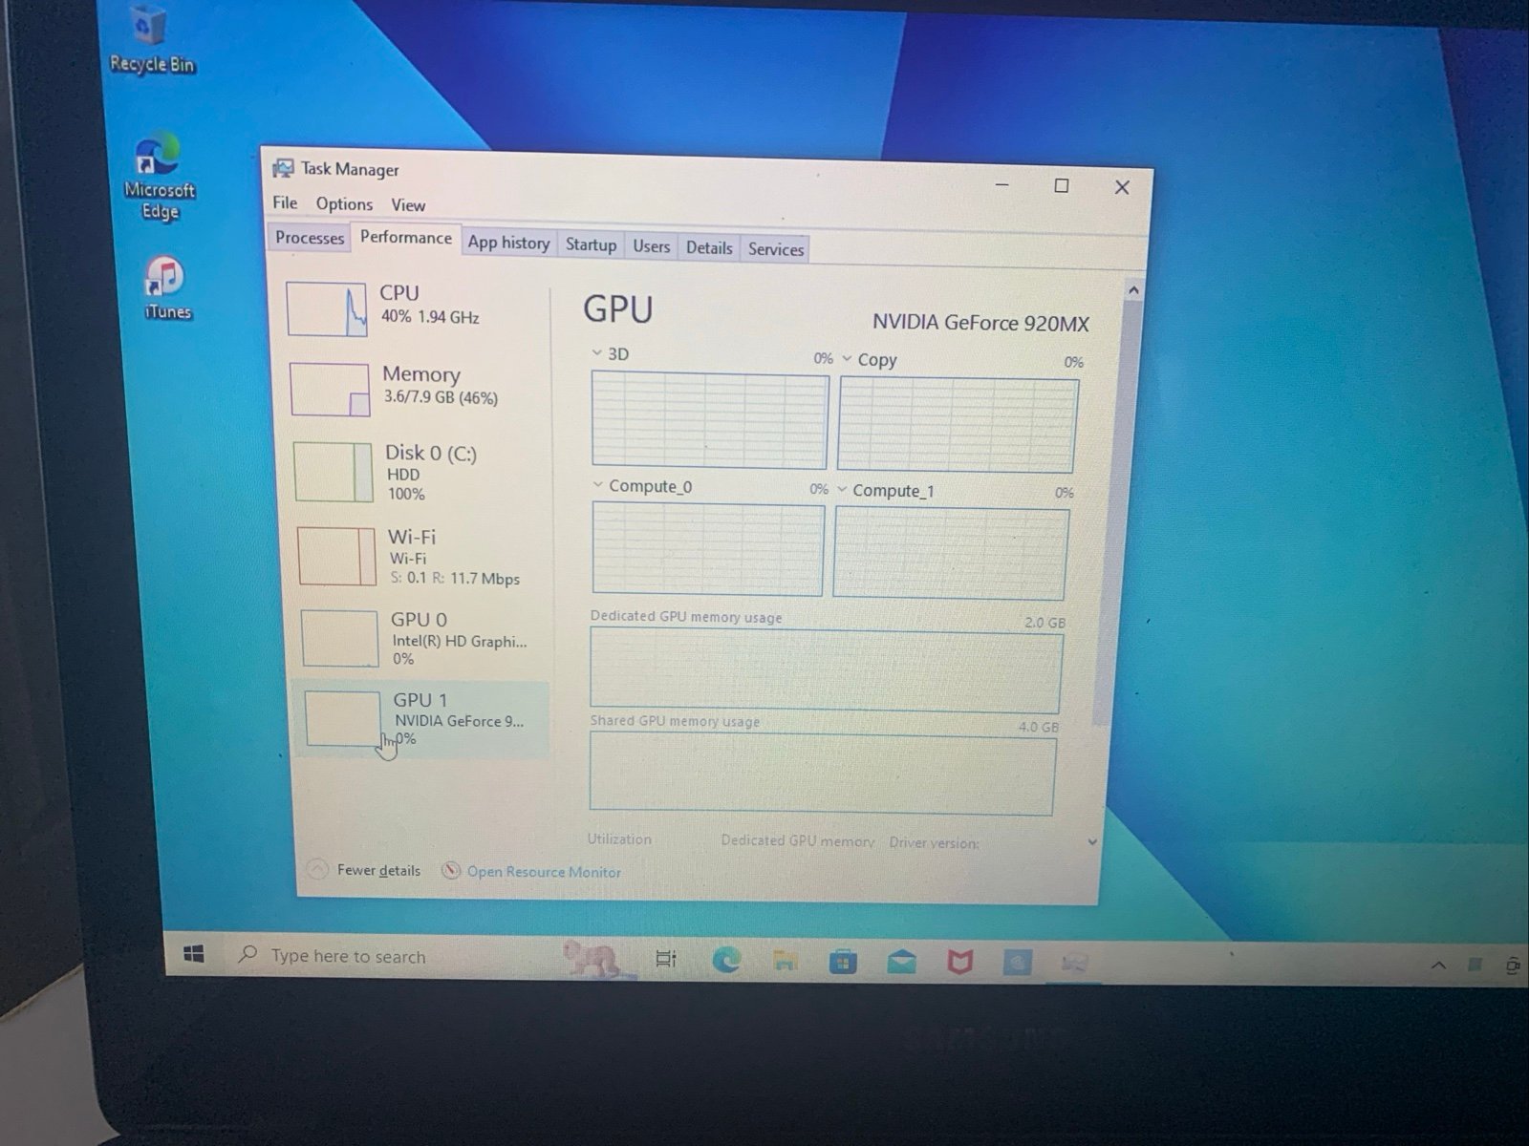Click the Task Manager title bar icon
Screen dimensions: 1529x1146
coord(283,168)
